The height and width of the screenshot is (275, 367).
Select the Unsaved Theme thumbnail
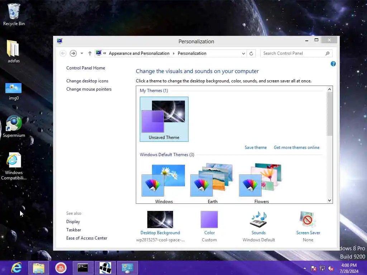tap(164, 119)
